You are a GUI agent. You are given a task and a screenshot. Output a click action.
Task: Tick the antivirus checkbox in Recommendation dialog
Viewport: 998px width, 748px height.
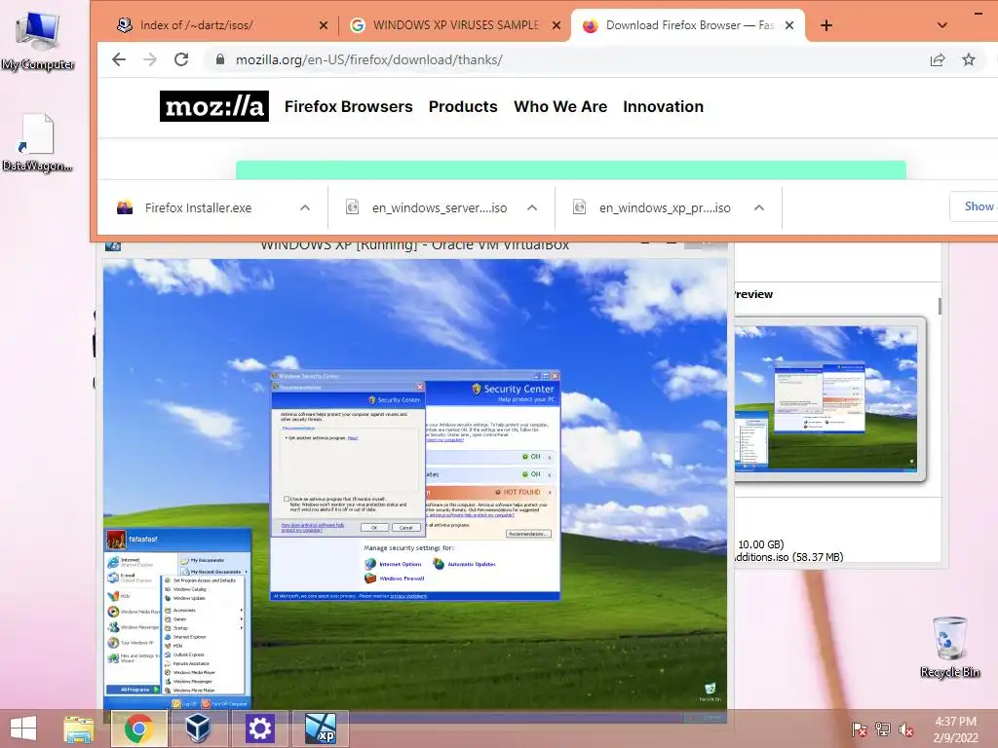pos(287,499)
